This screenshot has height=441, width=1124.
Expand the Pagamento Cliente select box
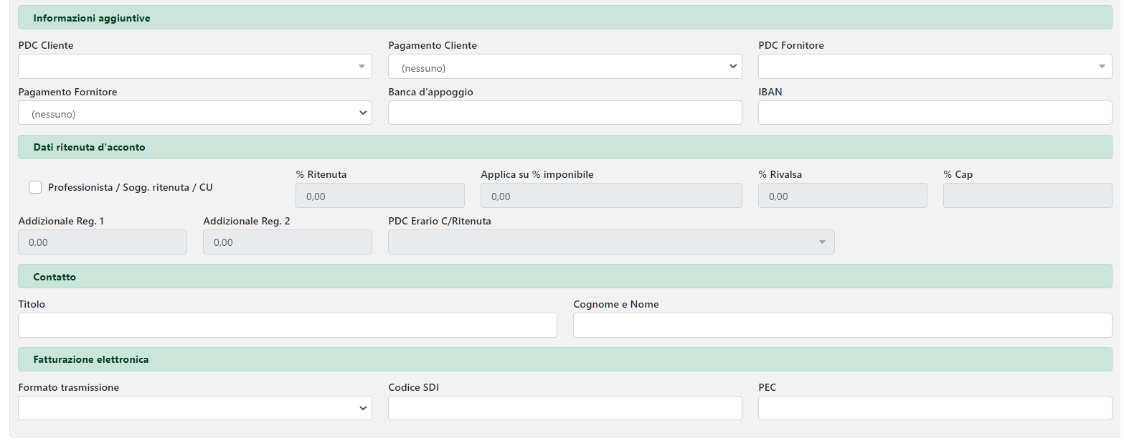point(565,67)
